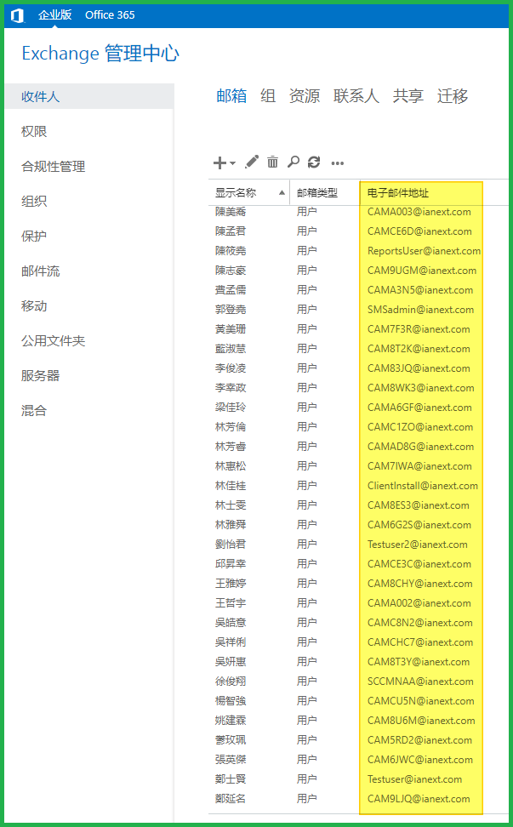Image resolution: width=513 pixels, height=827 pixels.
Task: Click the CAMAD8G@ianext.com address
Action: [420, 447]
